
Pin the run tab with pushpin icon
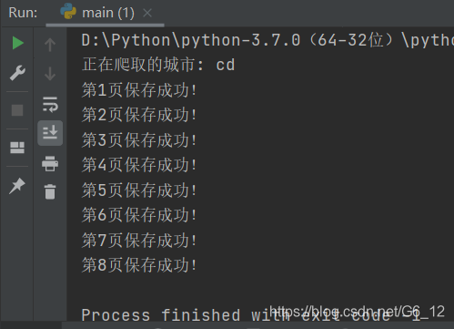point(17,186)
